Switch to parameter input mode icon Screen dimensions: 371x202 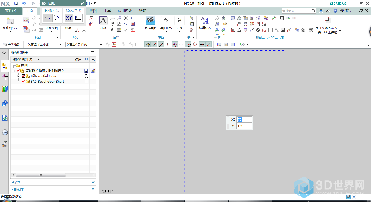78,18
